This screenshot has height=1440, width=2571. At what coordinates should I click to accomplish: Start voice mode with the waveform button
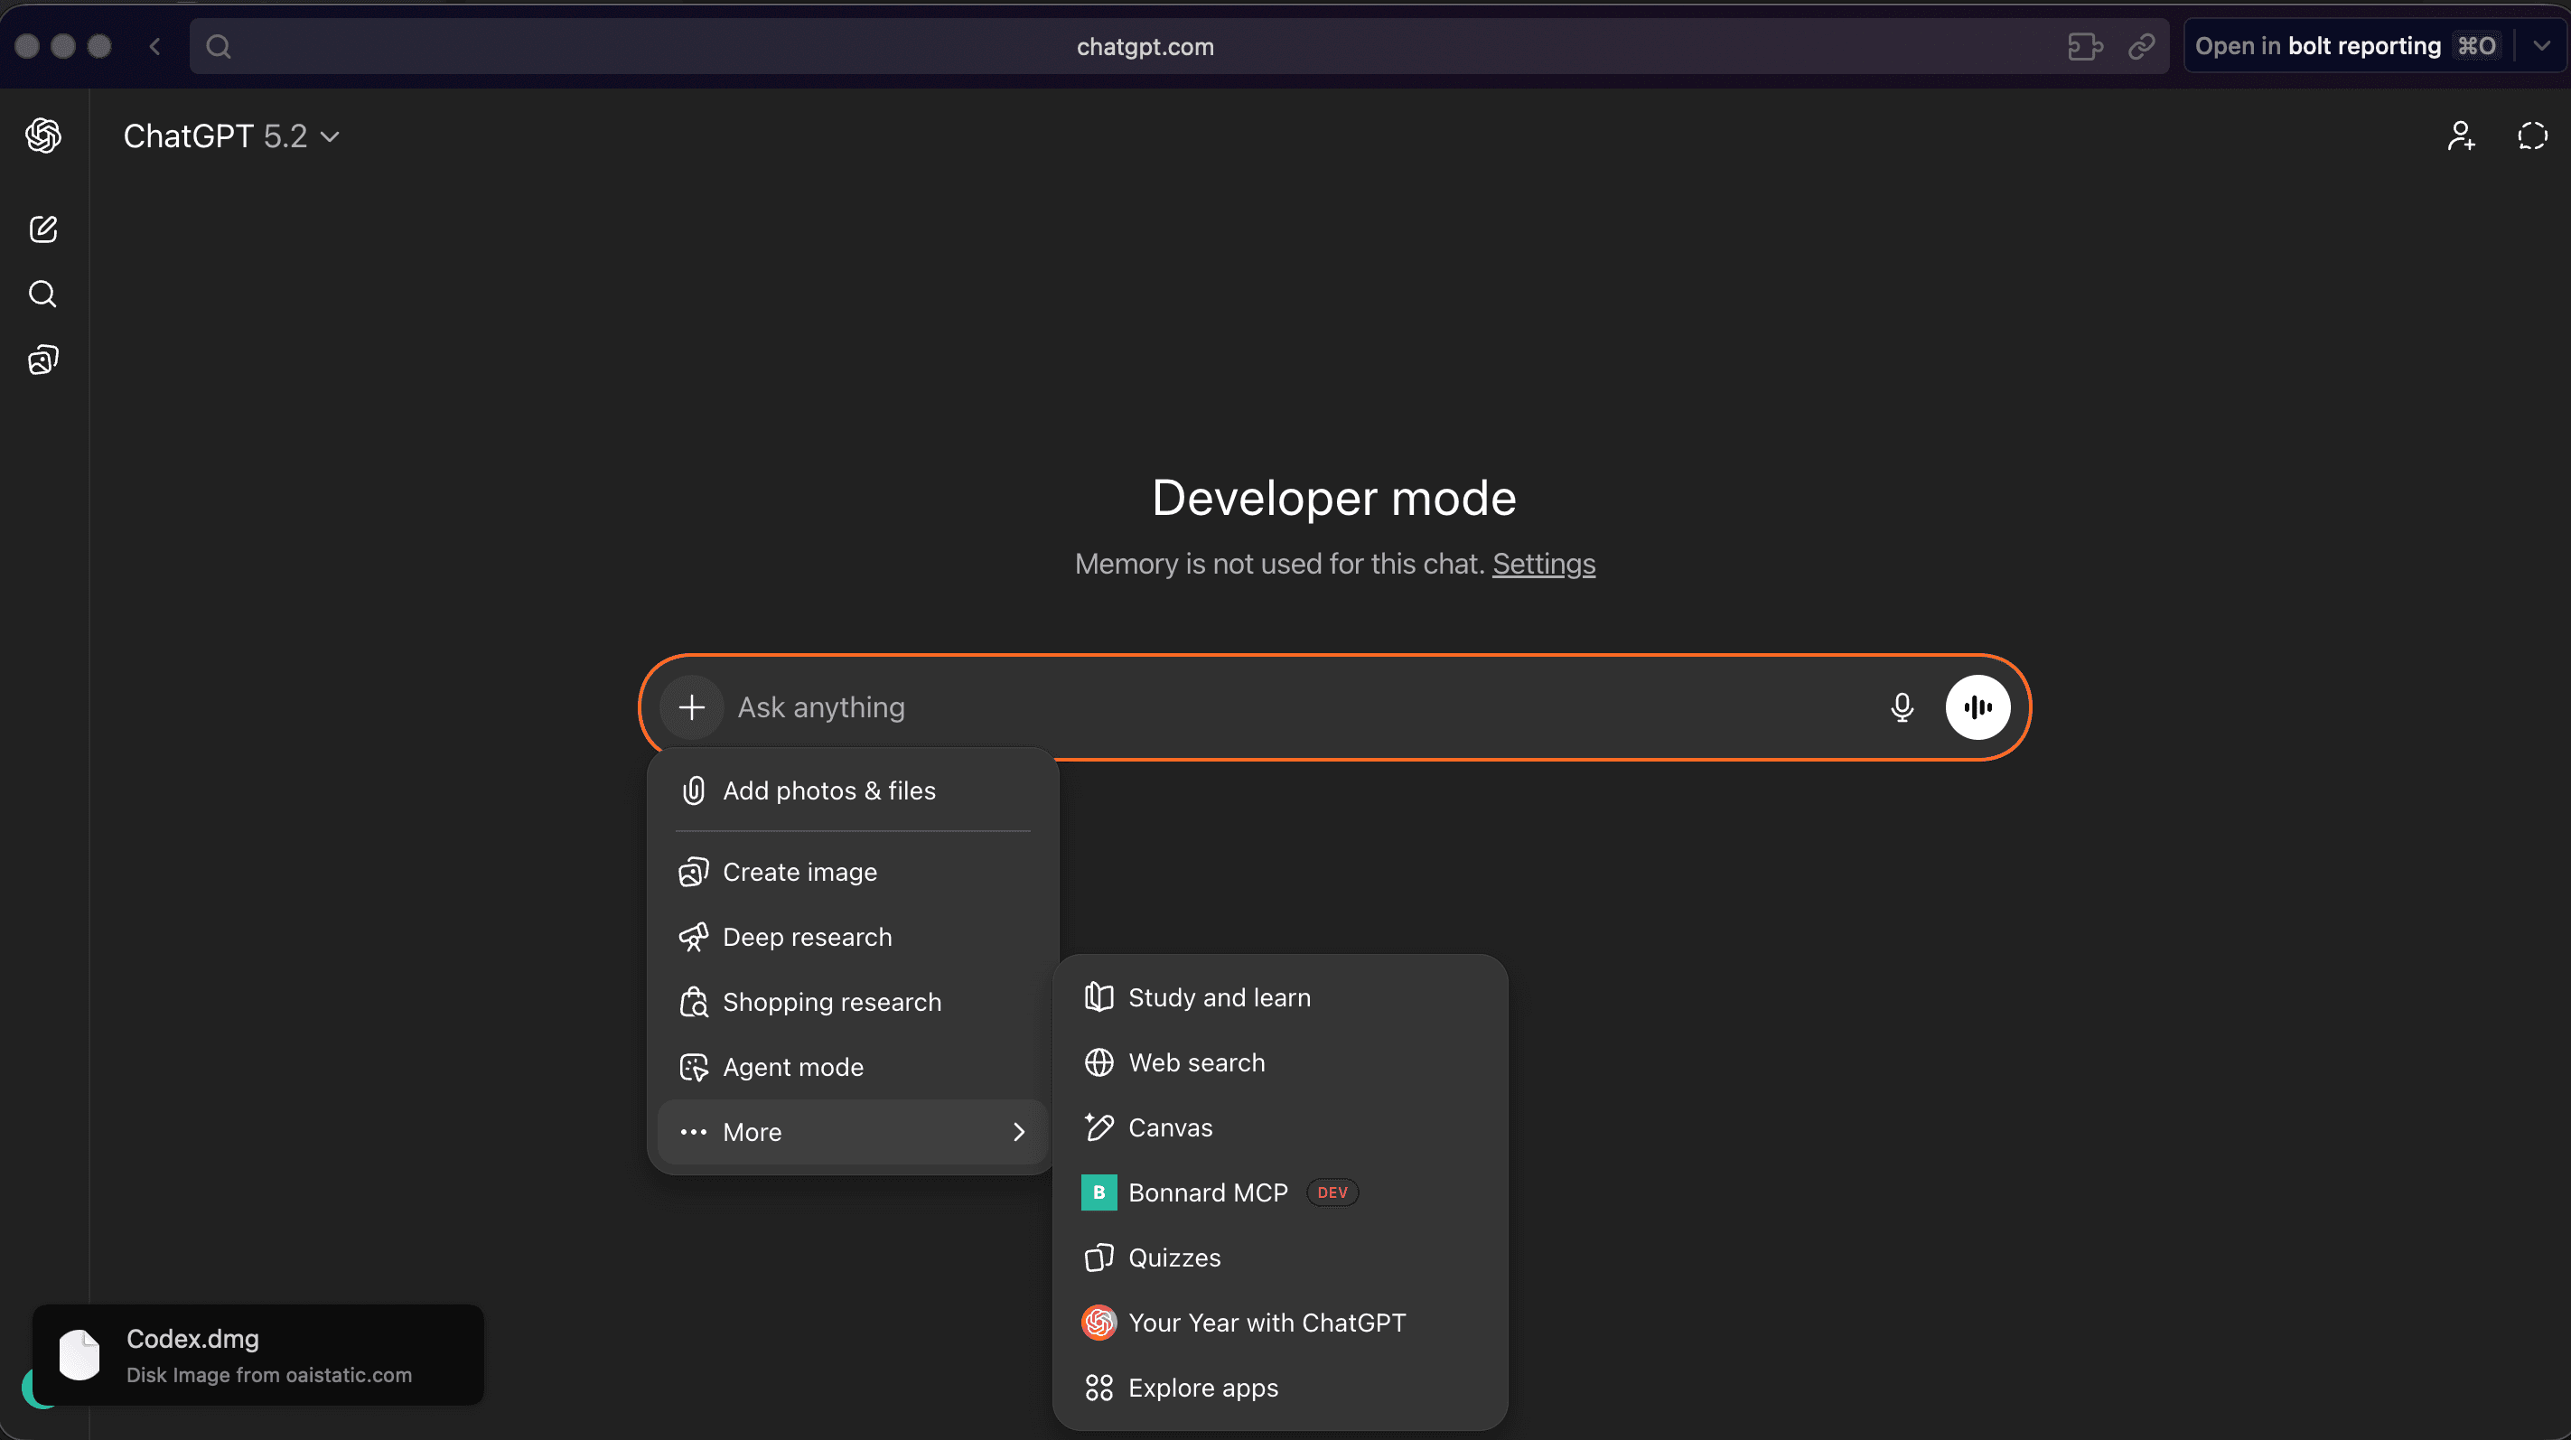pyautogui.click(x=1977, y=706)
